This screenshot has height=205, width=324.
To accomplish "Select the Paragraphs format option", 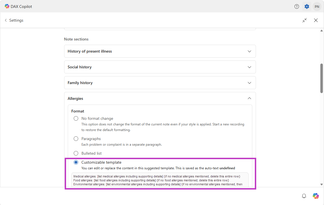I will (76, 139).
